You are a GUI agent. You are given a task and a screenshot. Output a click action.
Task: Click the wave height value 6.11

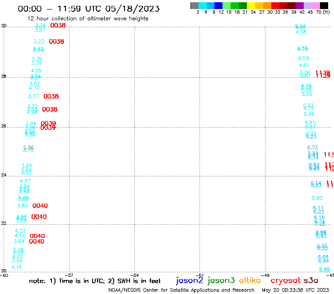(x=318, y=208)
